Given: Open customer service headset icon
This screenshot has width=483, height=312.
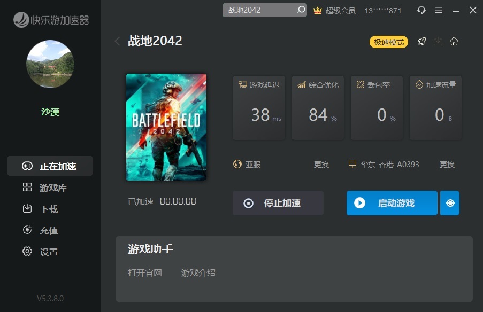Looking at the screenshot, I should point(421,10).
